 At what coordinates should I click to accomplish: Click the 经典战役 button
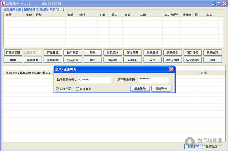pos(152,53)
